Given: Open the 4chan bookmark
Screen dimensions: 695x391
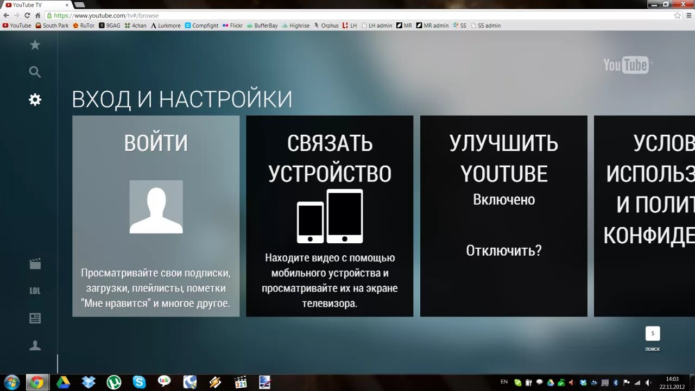Looking at the screenshot, I should coord(135,26).
